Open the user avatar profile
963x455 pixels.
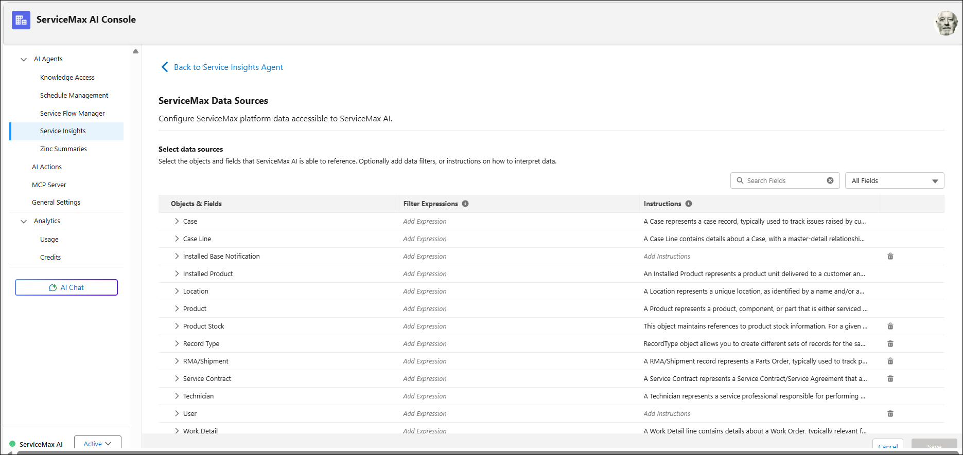[x=946, y=23]
